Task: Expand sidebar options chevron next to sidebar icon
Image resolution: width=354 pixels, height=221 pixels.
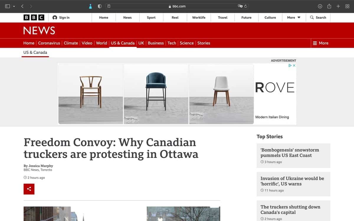Action: point(14,6)
